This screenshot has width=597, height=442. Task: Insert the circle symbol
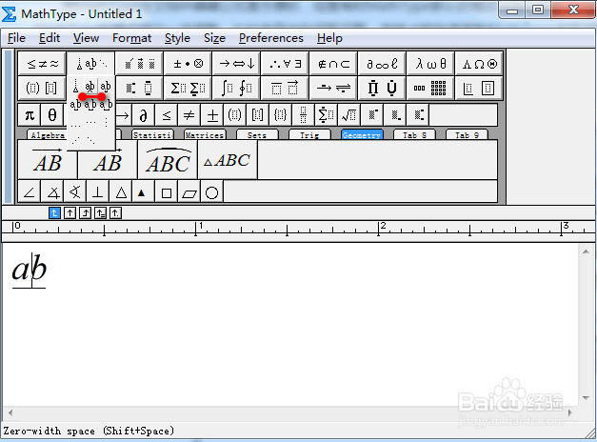[211, 191]
